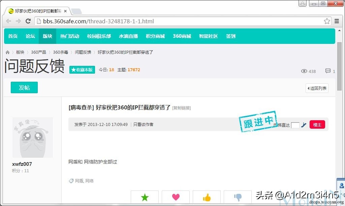
Task: Click the 返回列表 button
Action: click(x=317, y=88)
